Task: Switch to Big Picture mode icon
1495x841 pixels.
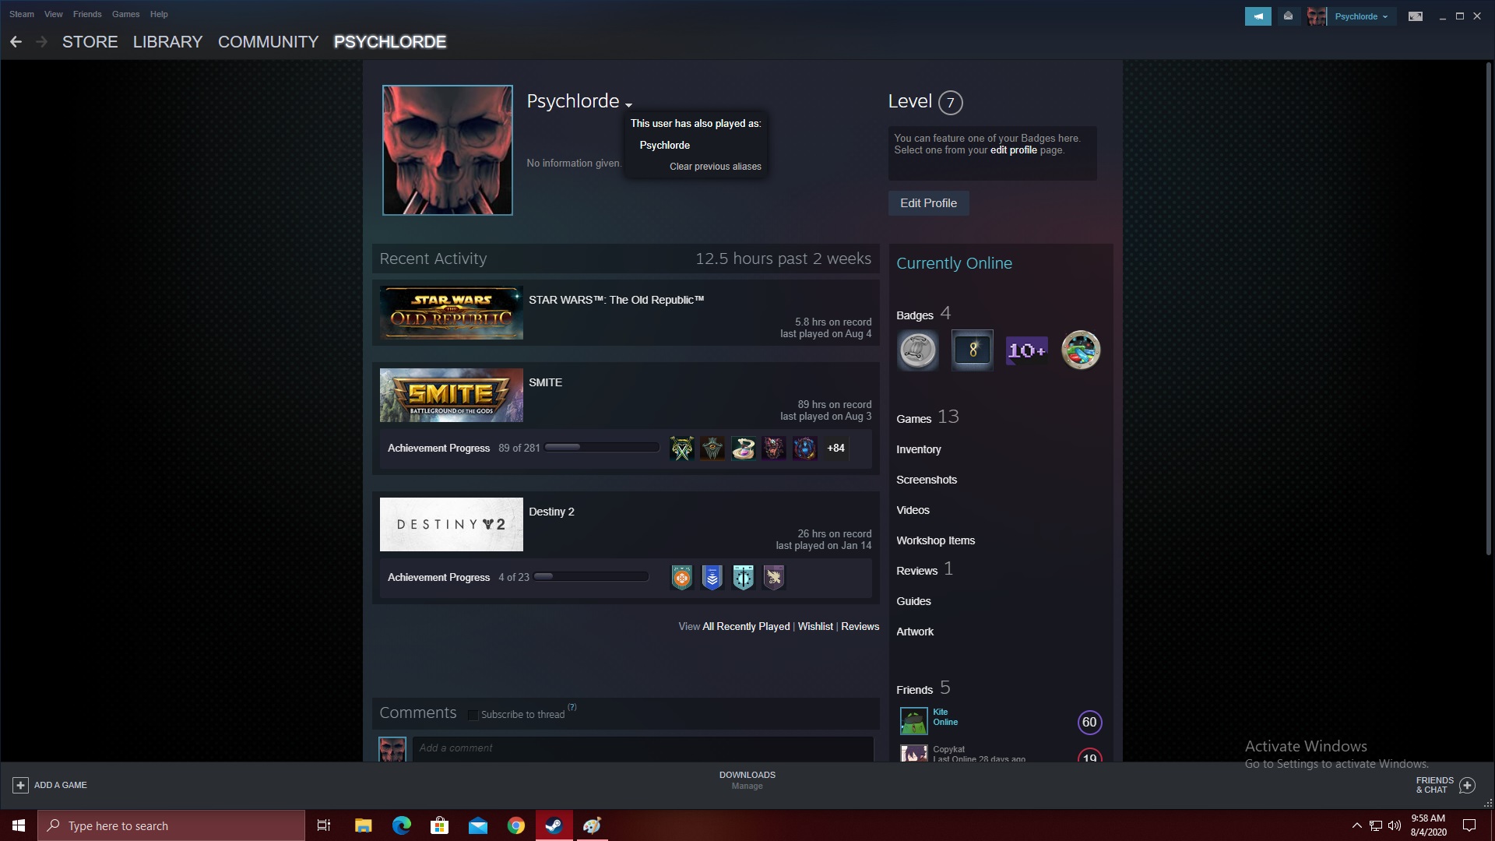Action: click(x=1416, y=16)
